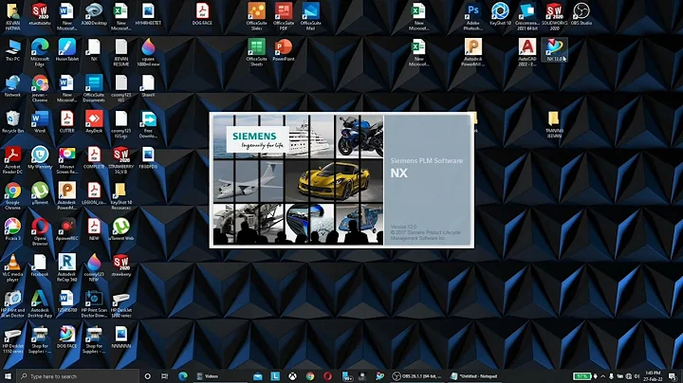
Task: Select the Network desktop icon
Action: (12, 85)
